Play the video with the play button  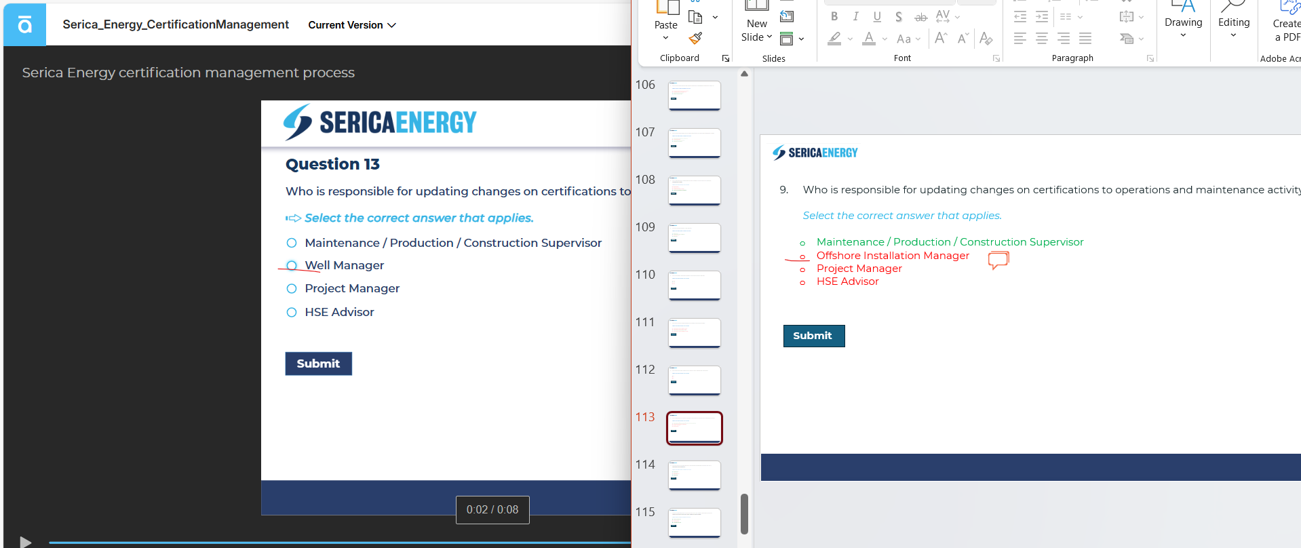click(x=25, y=541)
